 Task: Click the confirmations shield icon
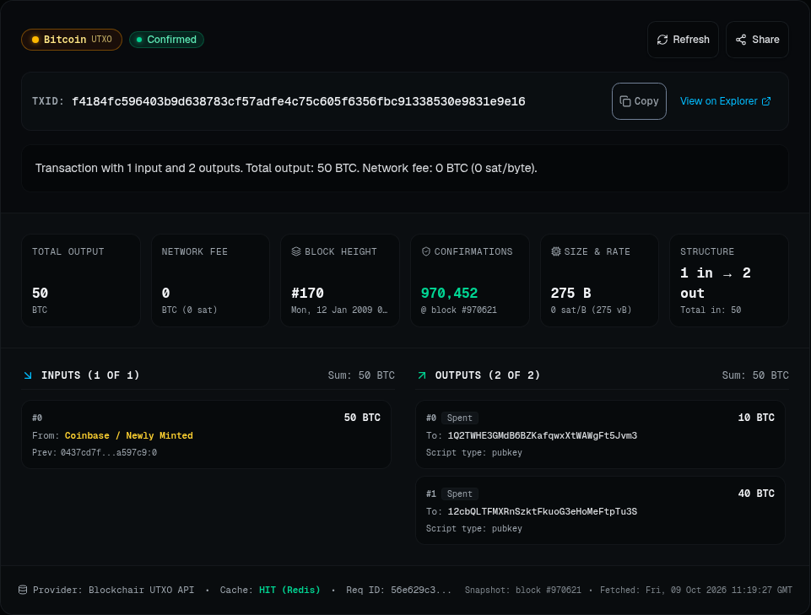(x=425, y=251)
